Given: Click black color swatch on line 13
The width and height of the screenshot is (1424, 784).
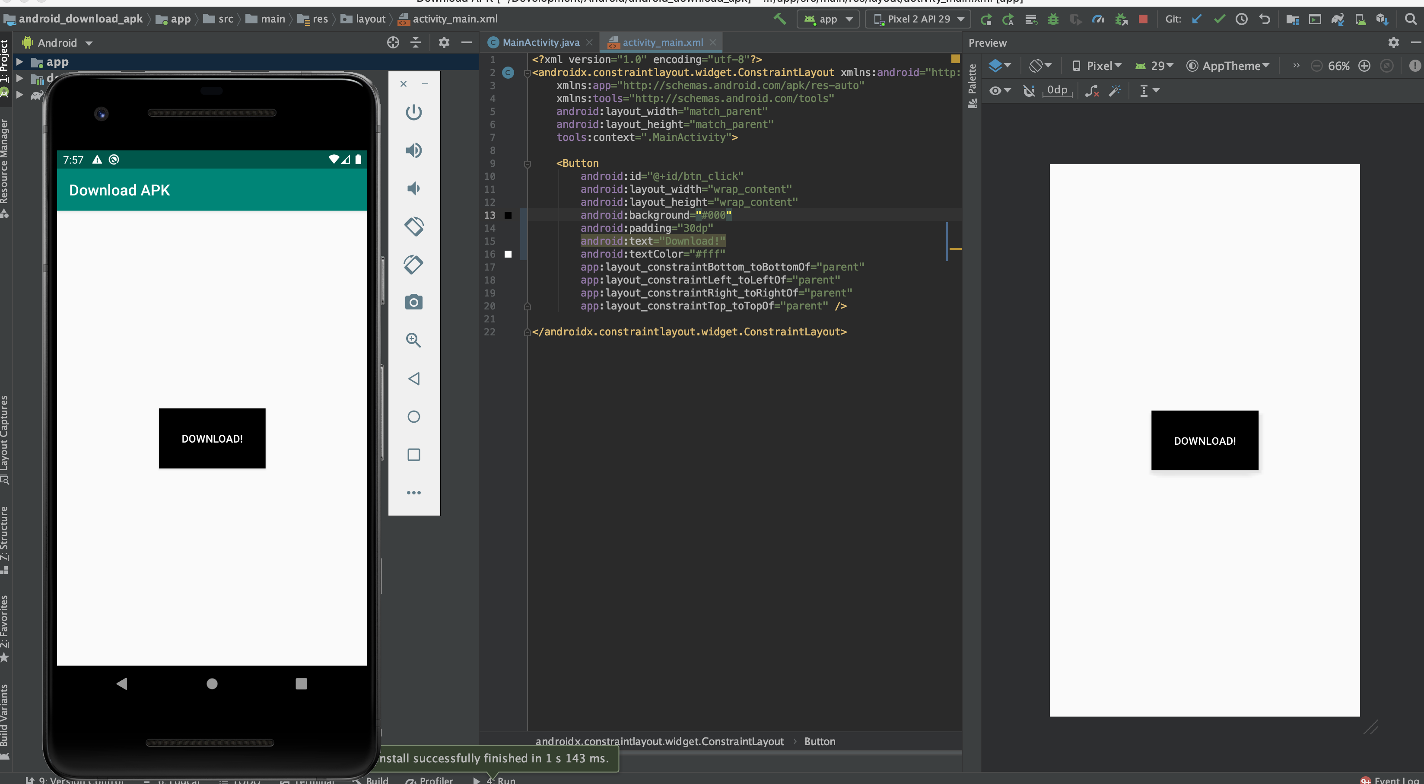Looking at the screenshot, I should pyautogui.click(x=508, y=216).
